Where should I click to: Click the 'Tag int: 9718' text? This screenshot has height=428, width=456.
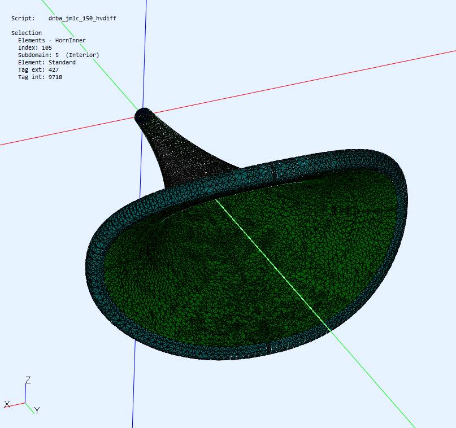click(x=40, y=77)
